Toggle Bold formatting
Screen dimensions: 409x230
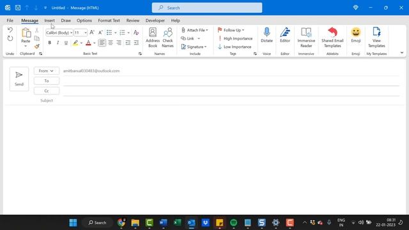tap(50, 43)
